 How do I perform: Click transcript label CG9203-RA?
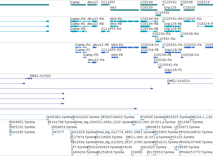click(192, 19)
